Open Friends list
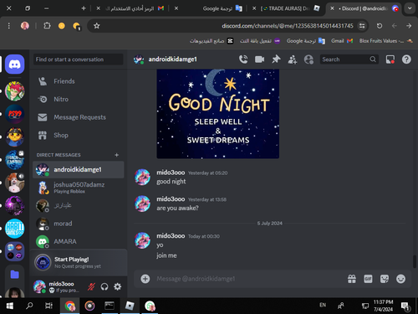Screen dimensions: 418x314 click(79, 81)
